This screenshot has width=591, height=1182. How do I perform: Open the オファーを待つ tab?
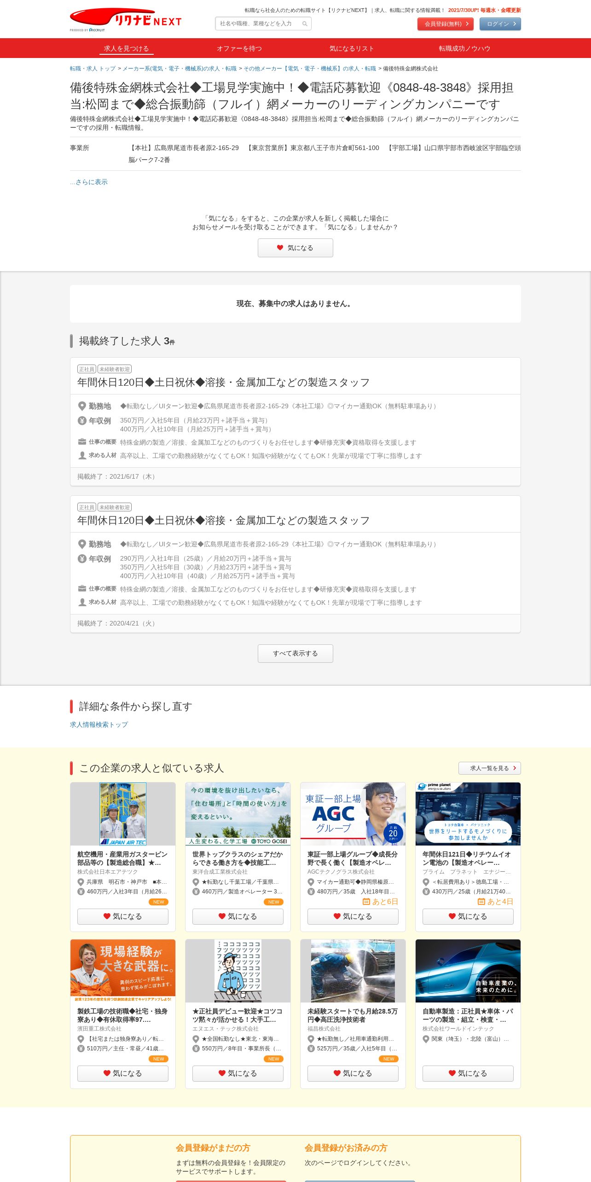tap(239, 48)
